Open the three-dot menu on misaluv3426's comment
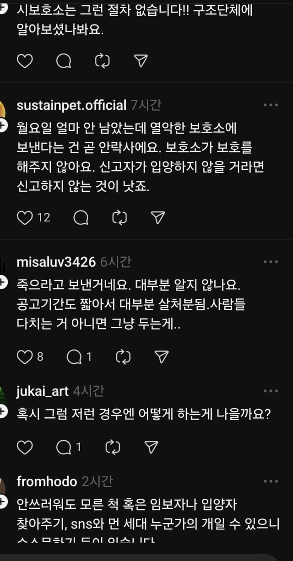The width and height of the screenshot is (293, 561). click(x=271, y=262)
